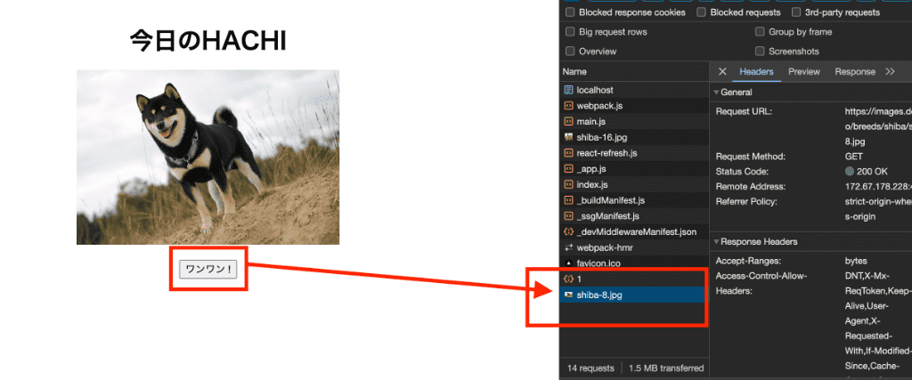Select the webpack.js script icon
This screenshot has width=912, height=380.
pyautogui.click(x=568, y=106)
